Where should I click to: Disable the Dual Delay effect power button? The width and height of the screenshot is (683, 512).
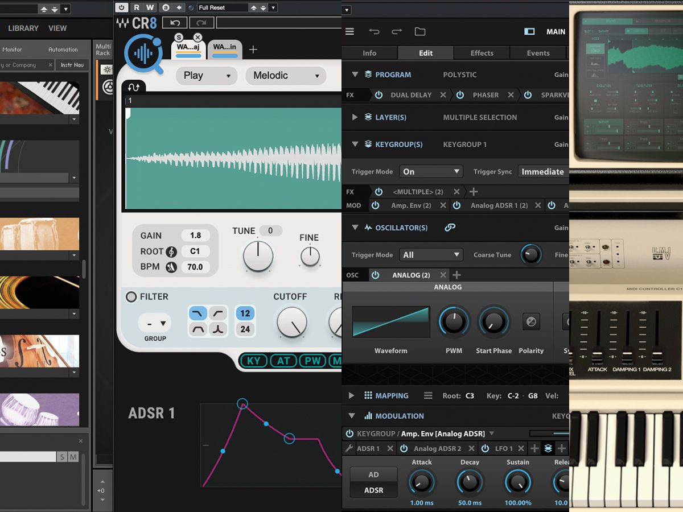tap(378, 95)
